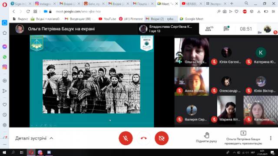This screenshot has height=156, width=278.
Task: Click the raise hand icon
Action: (206, 135)
